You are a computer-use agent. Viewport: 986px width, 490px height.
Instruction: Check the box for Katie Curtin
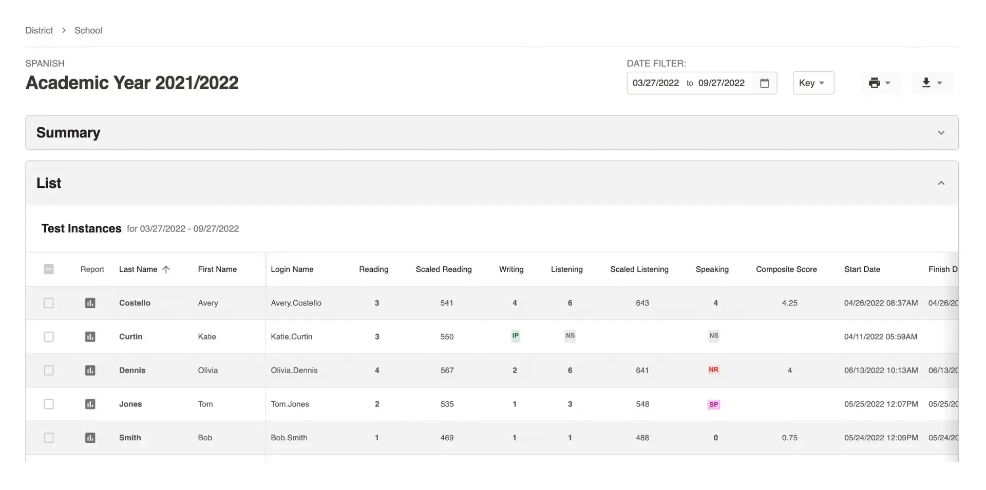pos(49,337)
